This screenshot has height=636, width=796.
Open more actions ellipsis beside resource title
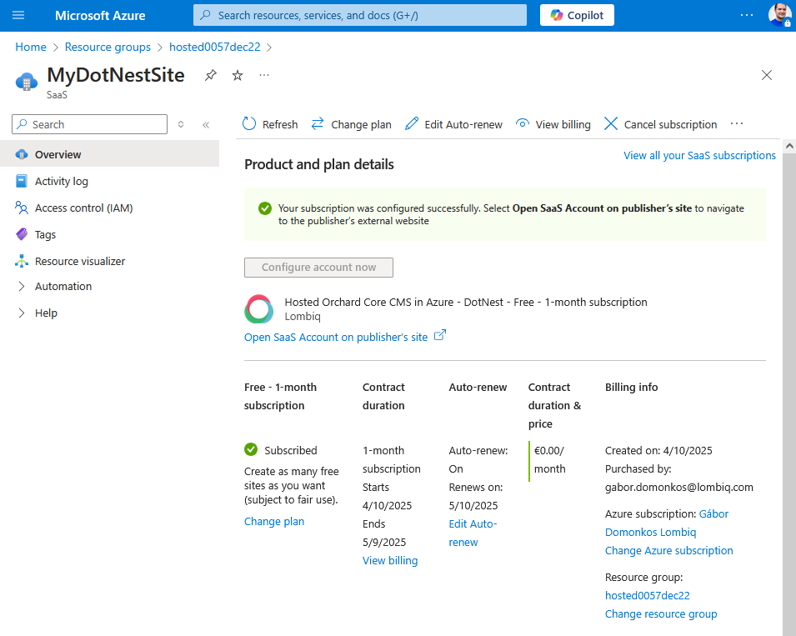click(264, 75)
